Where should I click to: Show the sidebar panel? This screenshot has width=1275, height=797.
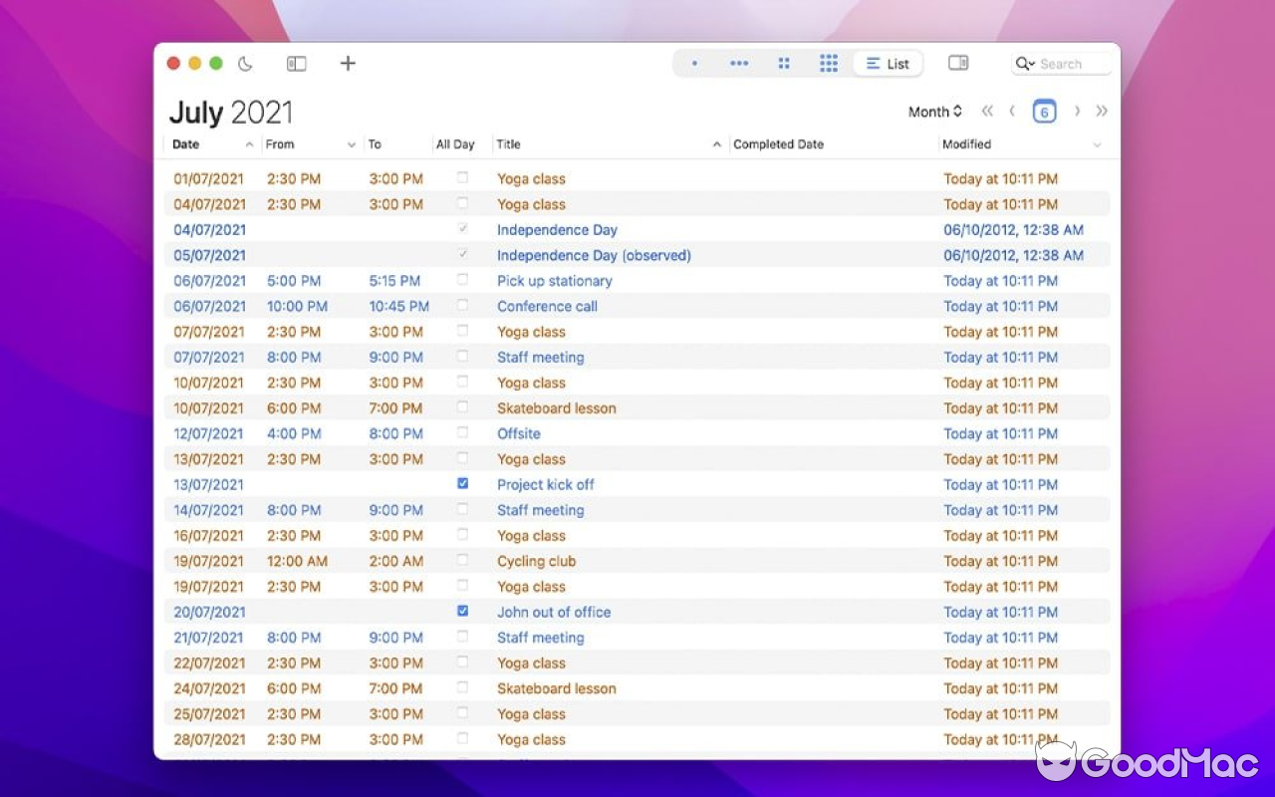(x=296, y=63)
